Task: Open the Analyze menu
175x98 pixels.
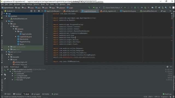Action: coord(30,4)
